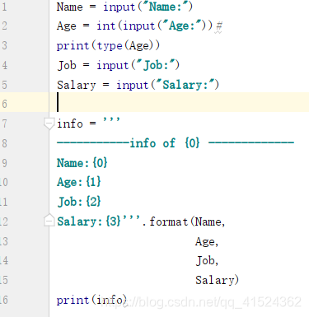Place cursor on the empty highlighted line 6

pos(179,102)
